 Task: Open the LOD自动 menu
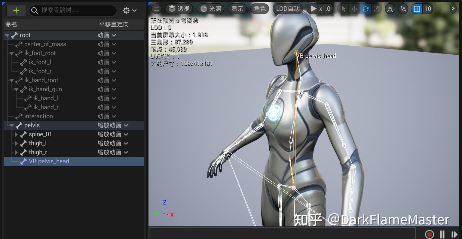click(x=287, y=9)
